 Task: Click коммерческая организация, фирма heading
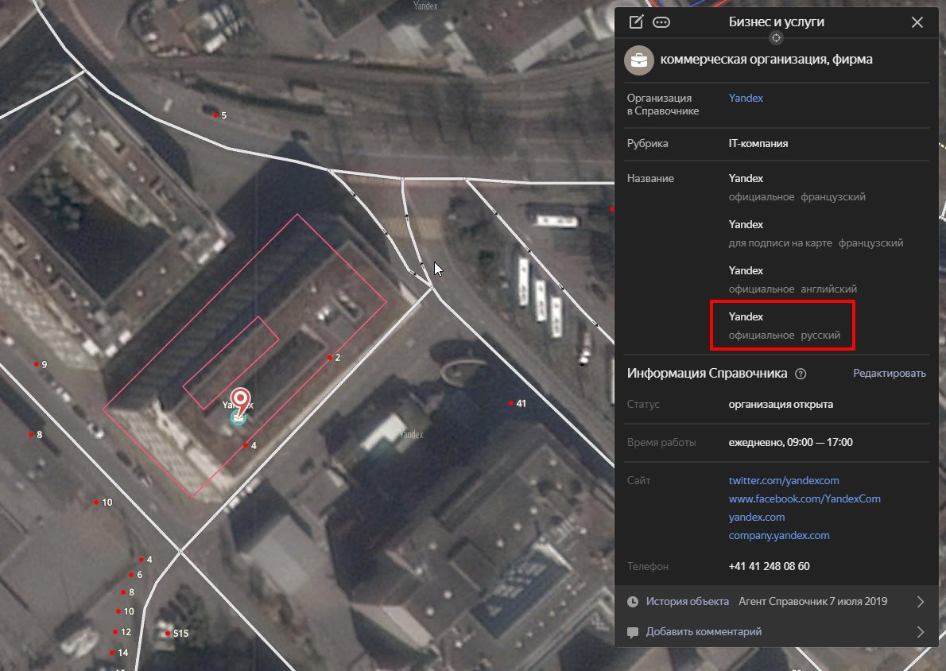tap(766, 59)
